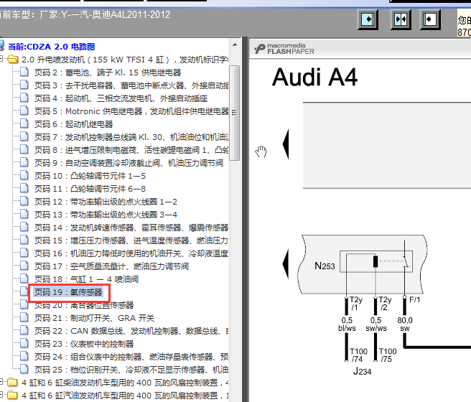This screenshot has height=402, width=471.
Task: Click the page icon of 页码 2
Action: click(24, 73)
